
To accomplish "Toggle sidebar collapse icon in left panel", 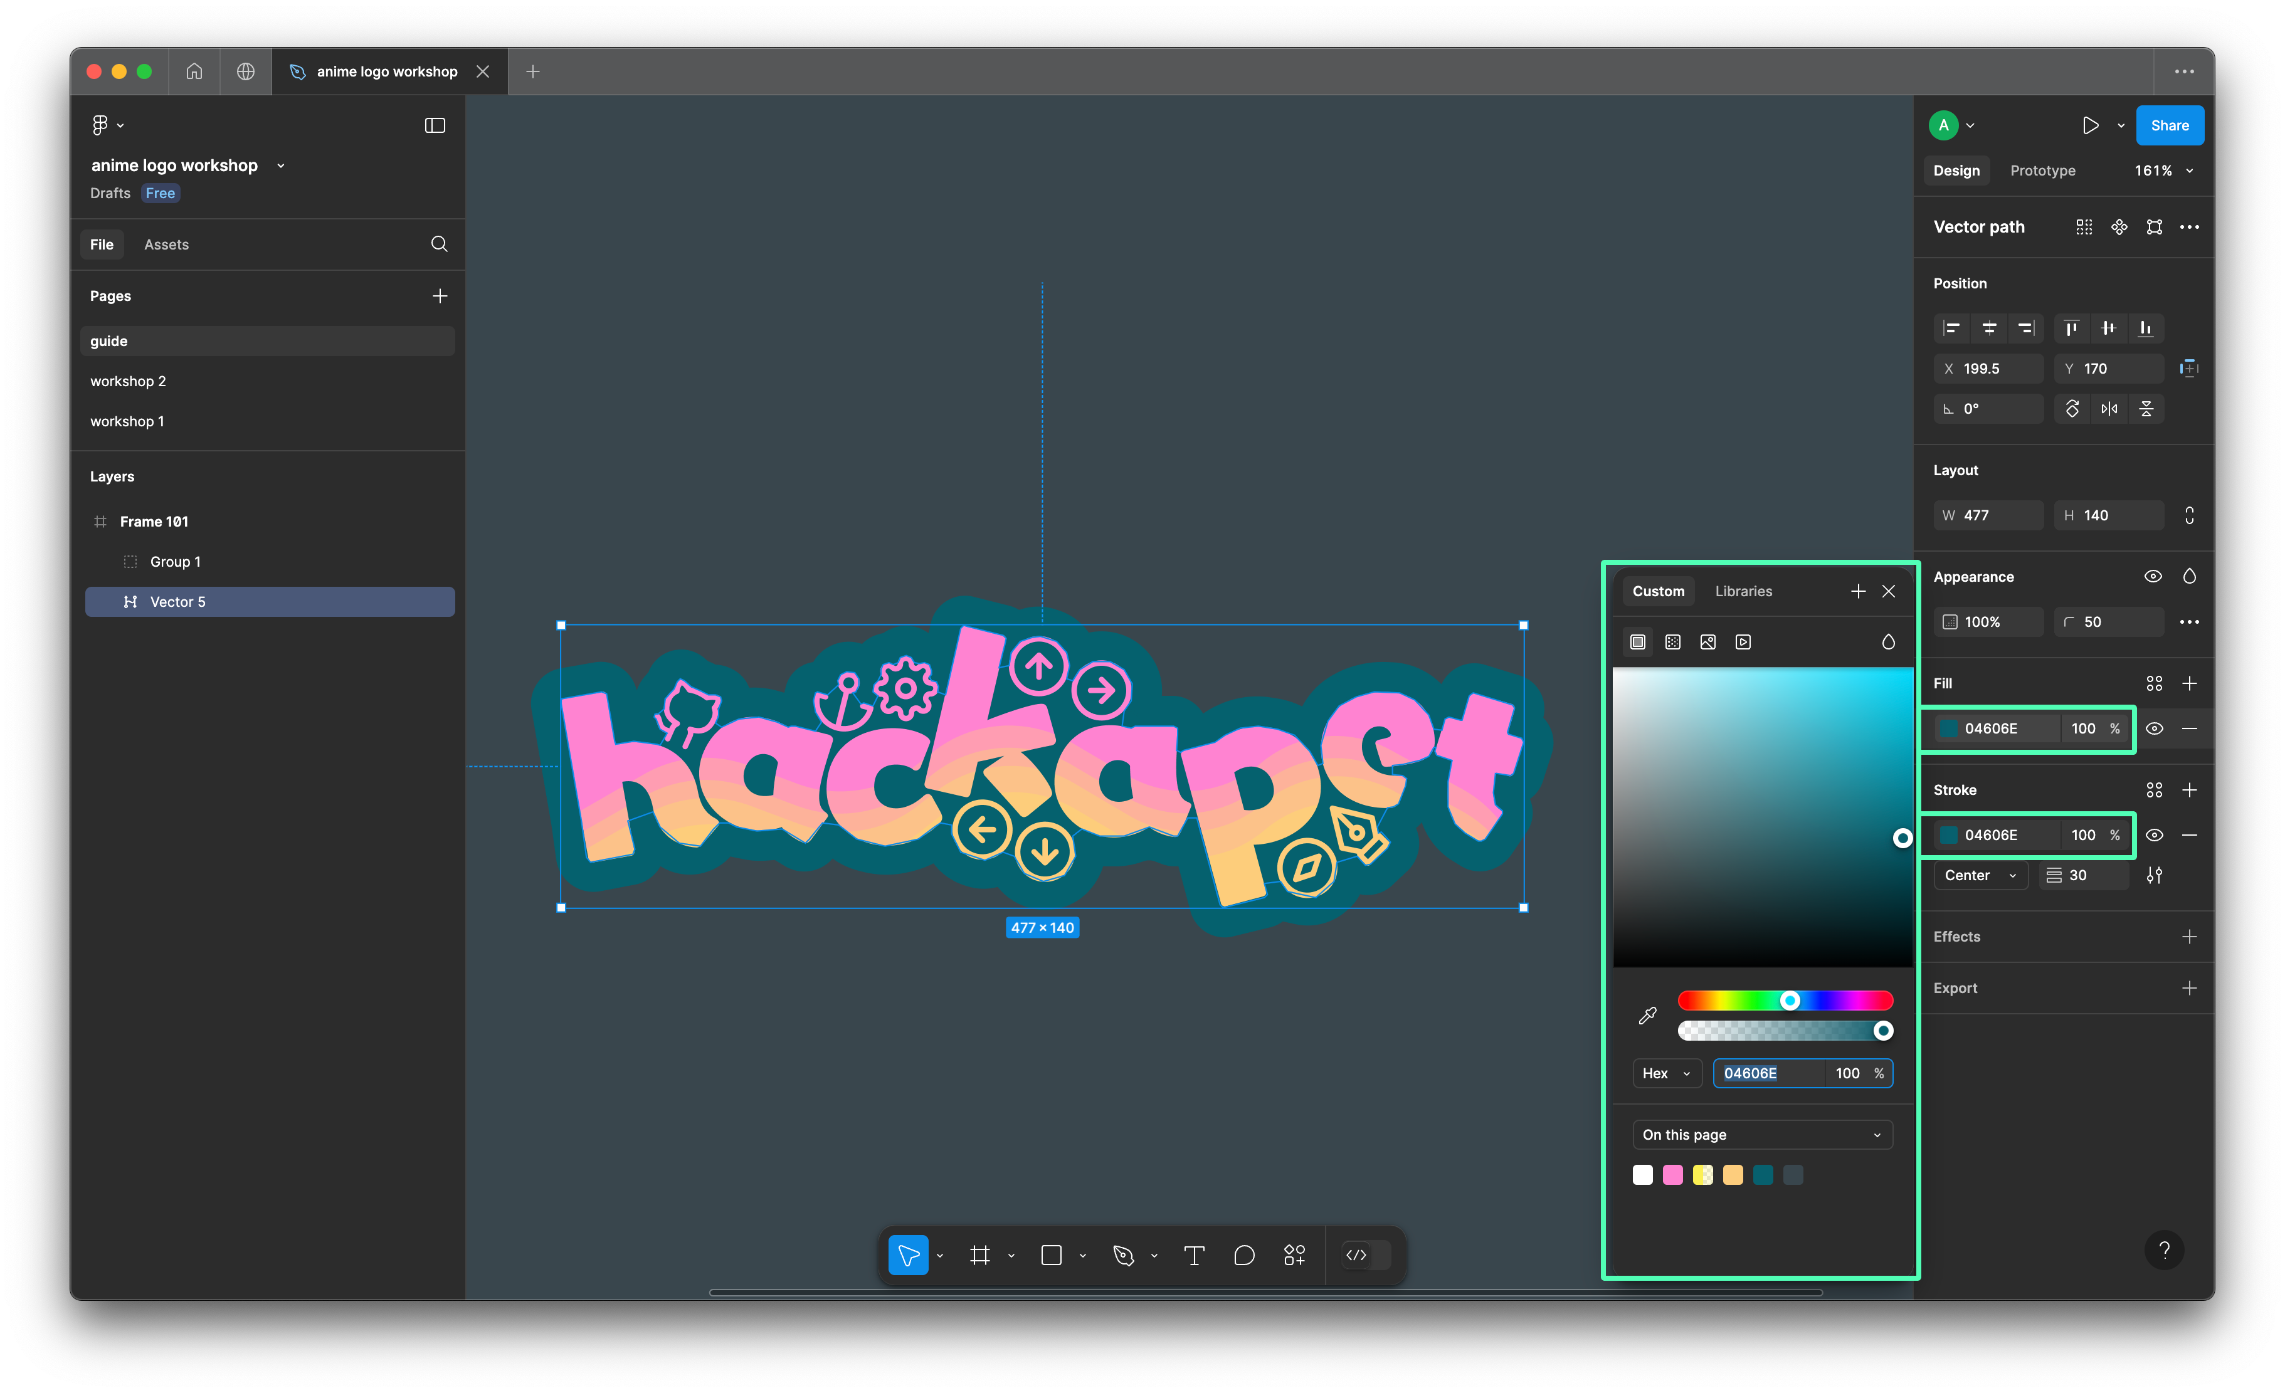I will pos(435,125).
